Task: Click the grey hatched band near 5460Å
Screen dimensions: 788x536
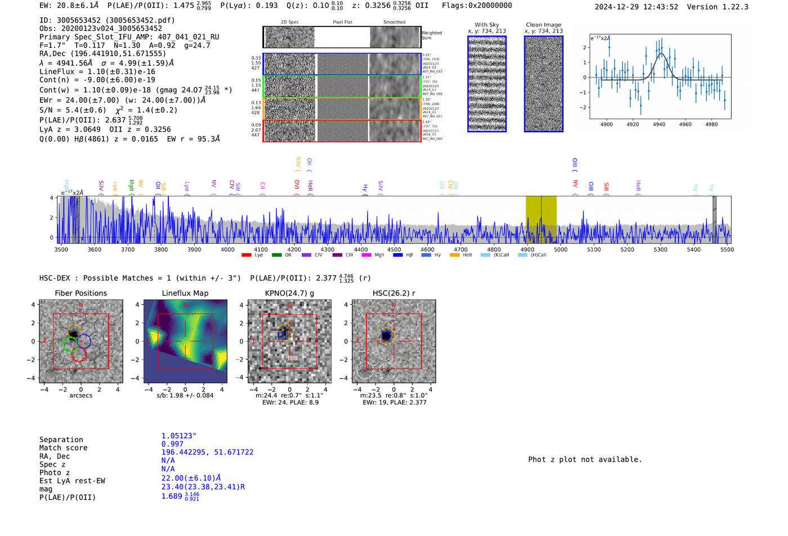Action: coord(714,219)
